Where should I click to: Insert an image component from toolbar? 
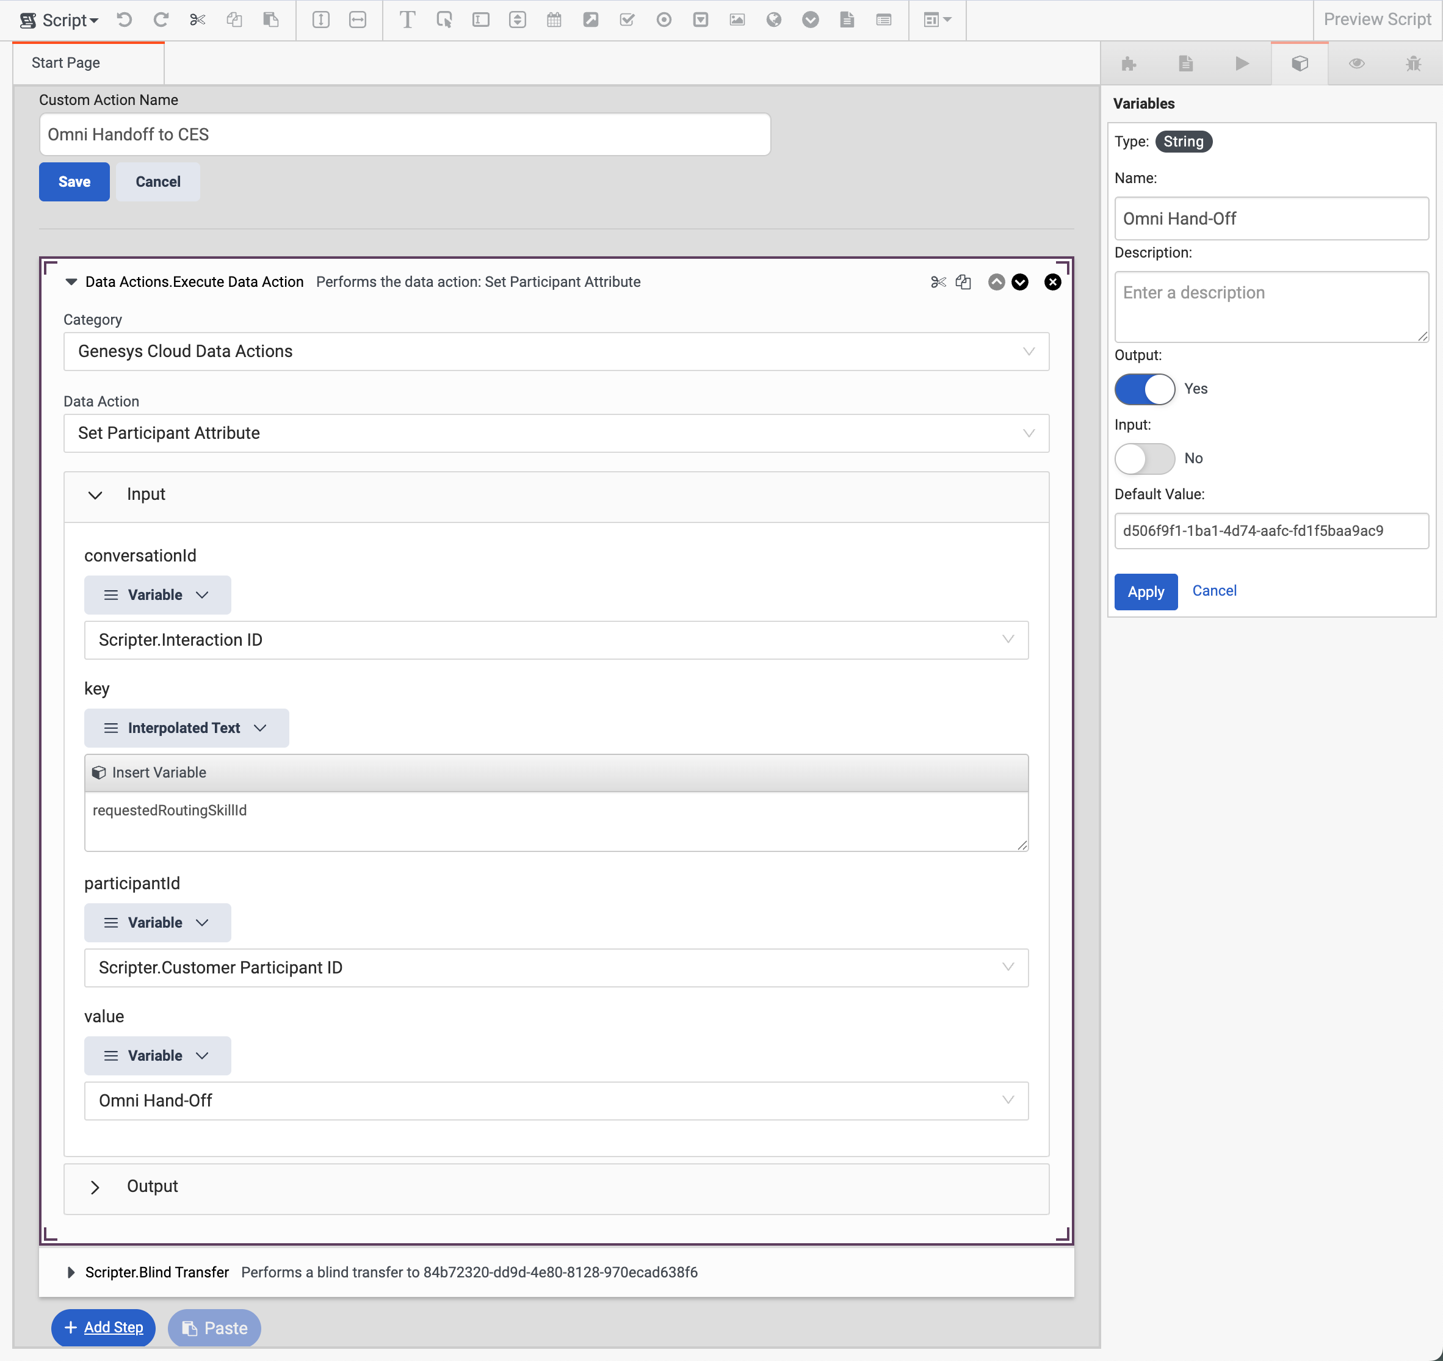coord(737,20)
